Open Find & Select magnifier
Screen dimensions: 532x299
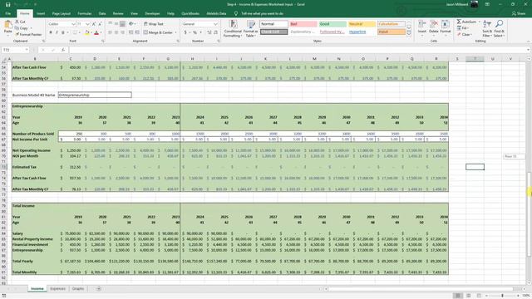pos(499,28)
